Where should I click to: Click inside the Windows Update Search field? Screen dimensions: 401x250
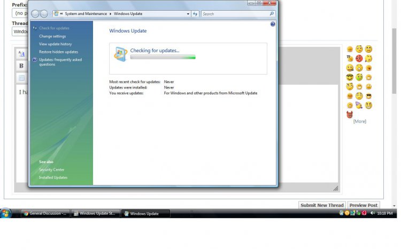[235, 14]
